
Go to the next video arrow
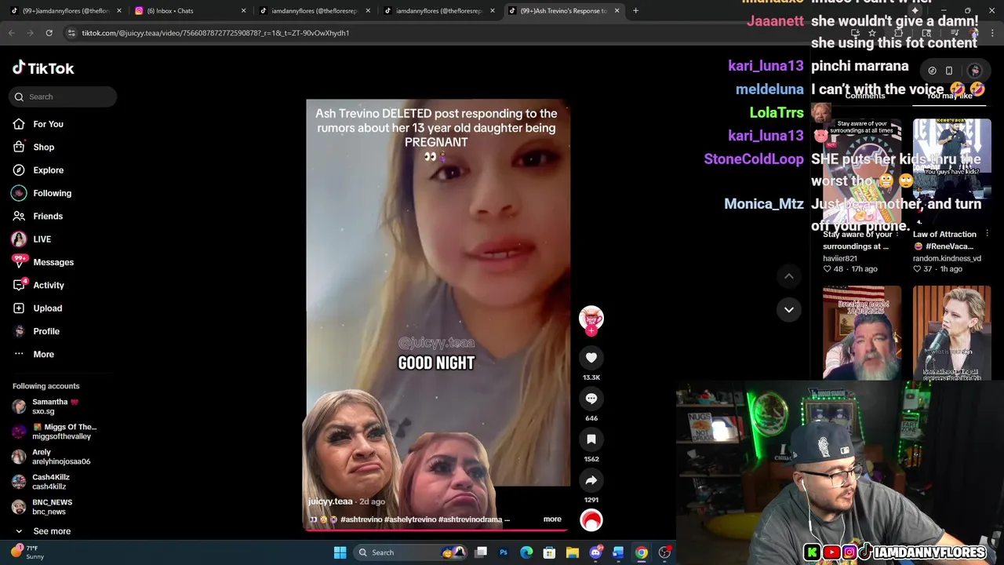pyautogui.click(x=789, y=309)
